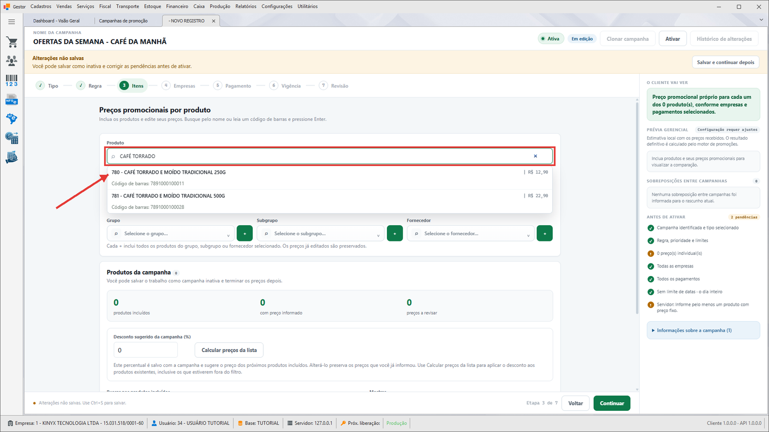
Task: Open the Selecione o grupo dropdown
Action: pyautogui.click(x=171, y=233)
